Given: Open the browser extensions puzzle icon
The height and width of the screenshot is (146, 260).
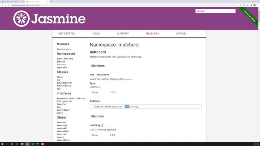Looking at the screenshot, I should pos(251,5).
